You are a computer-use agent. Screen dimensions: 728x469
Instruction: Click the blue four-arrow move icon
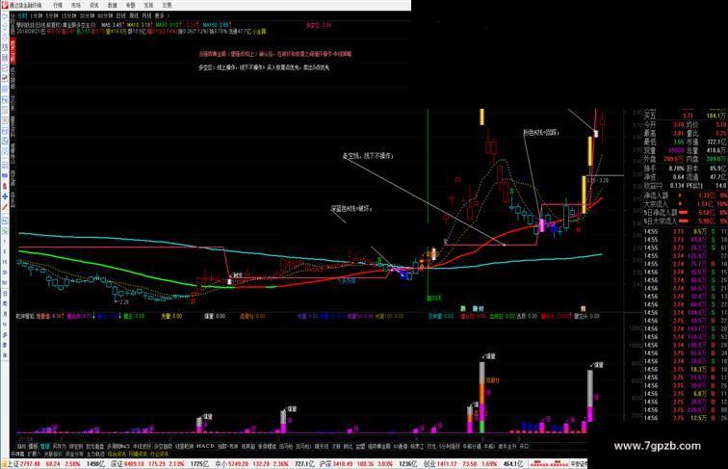pos(5,196)
